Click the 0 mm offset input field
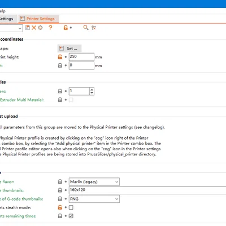 tap(81, 66)
